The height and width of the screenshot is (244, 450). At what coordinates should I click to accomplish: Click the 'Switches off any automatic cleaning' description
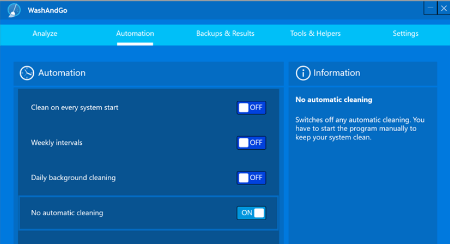(360, 128)
